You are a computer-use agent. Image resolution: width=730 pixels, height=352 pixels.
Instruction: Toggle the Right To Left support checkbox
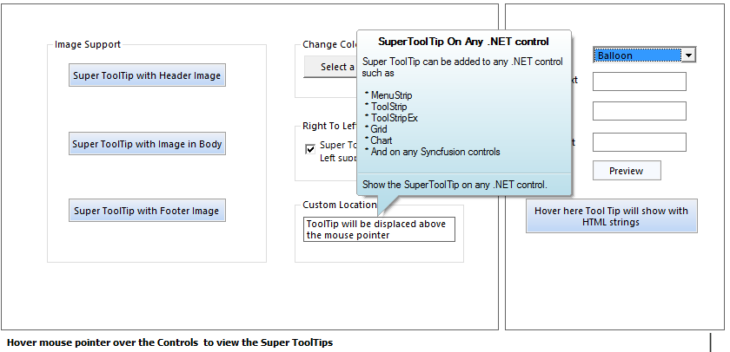310,149
